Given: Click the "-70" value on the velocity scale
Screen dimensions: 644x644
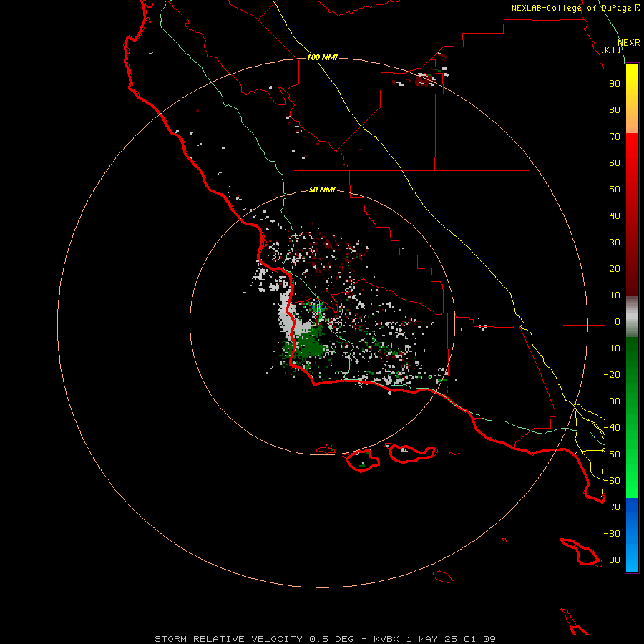Looking at the screenshot, I should click(x=612, y=507).
